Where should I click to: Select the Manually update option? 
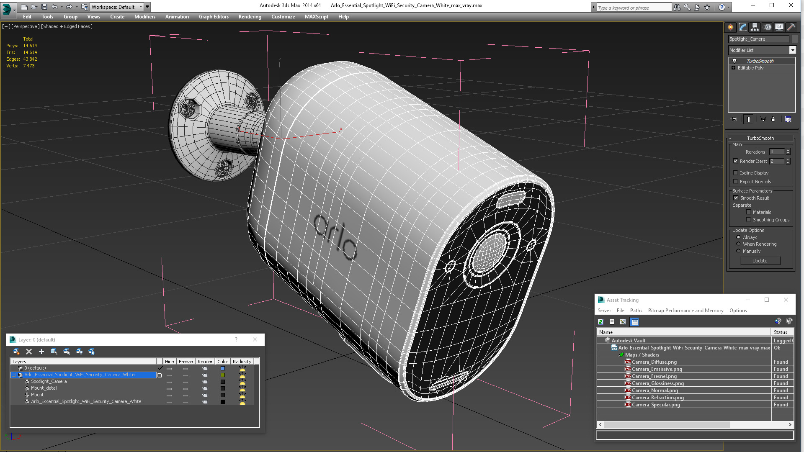click(x=738, y=251)
